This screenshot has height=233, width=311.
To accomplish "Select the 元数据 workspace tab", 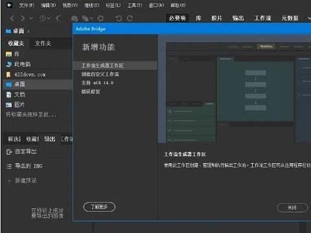I will tap(290, 18).
